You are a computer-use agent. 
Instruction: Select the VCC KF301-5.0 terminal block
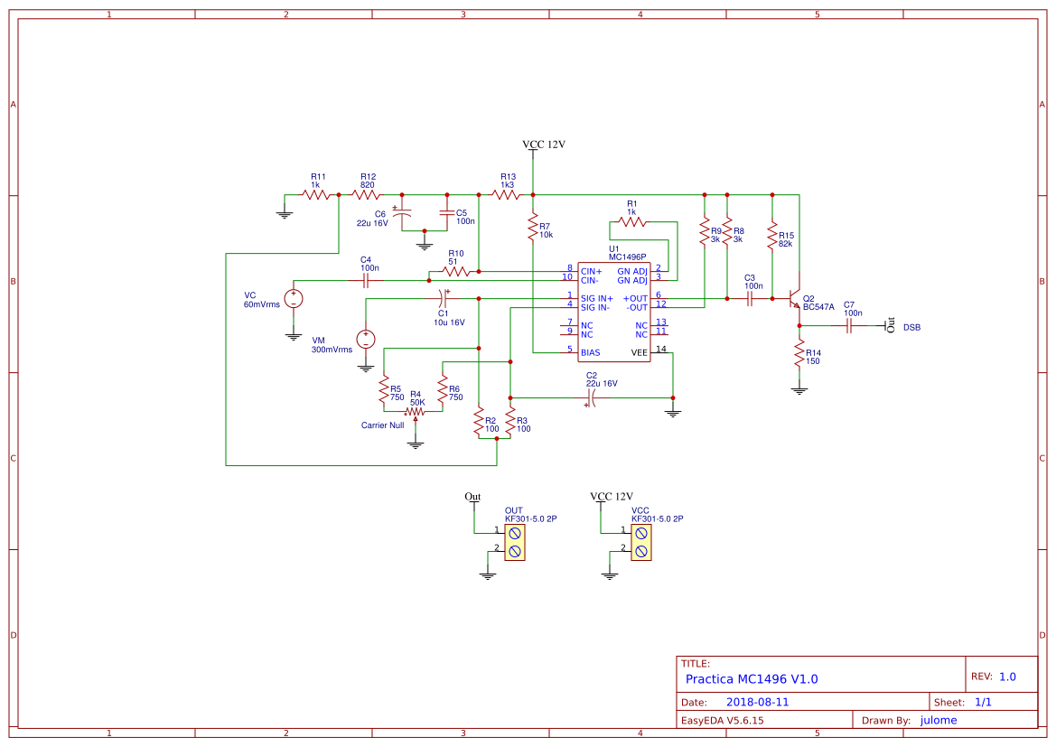642,542
